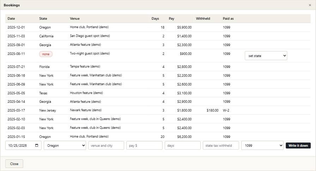Click the New Jersey state cell
The height and width of the screenshot is (171, 316).
click(x=48, y=110)
